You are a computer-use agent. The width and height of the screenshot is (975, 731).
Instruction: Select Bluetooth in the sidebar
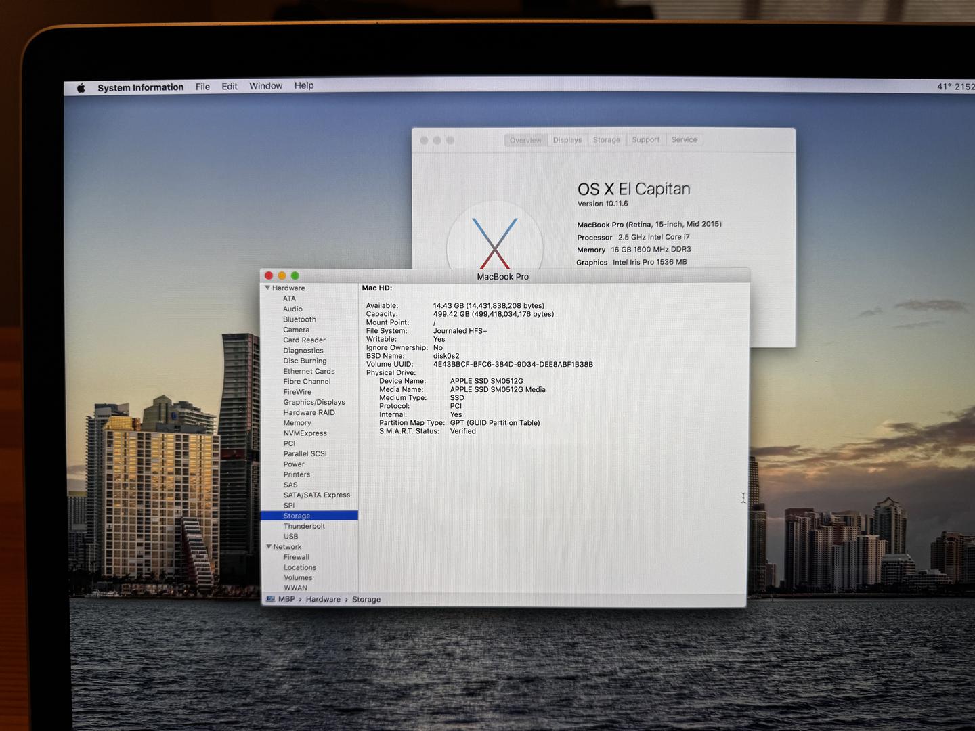299,319
